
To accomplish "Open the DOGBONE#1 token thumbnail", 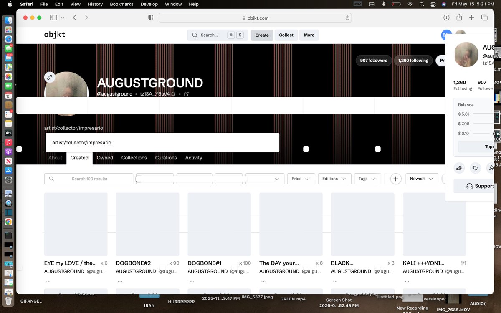I will pyautogui.click(x=219, y=224).
